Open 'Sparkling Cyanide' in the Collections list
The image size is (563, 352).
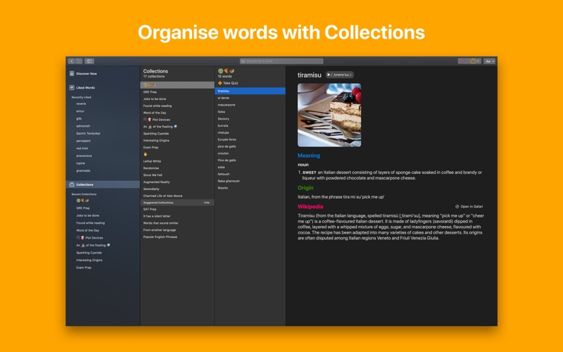[x=156, y=134]
